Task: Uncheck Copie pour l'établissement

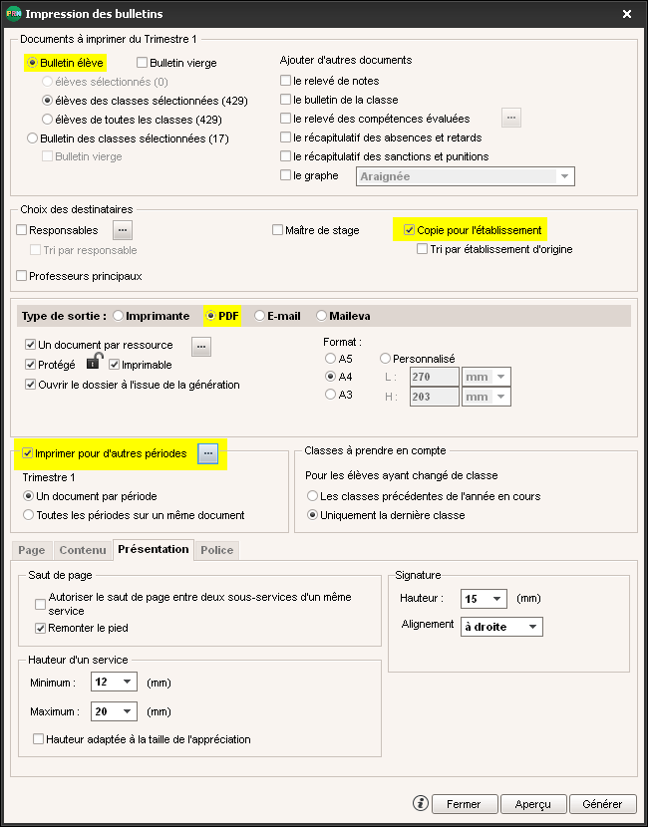Action: (x=473, y=230)
